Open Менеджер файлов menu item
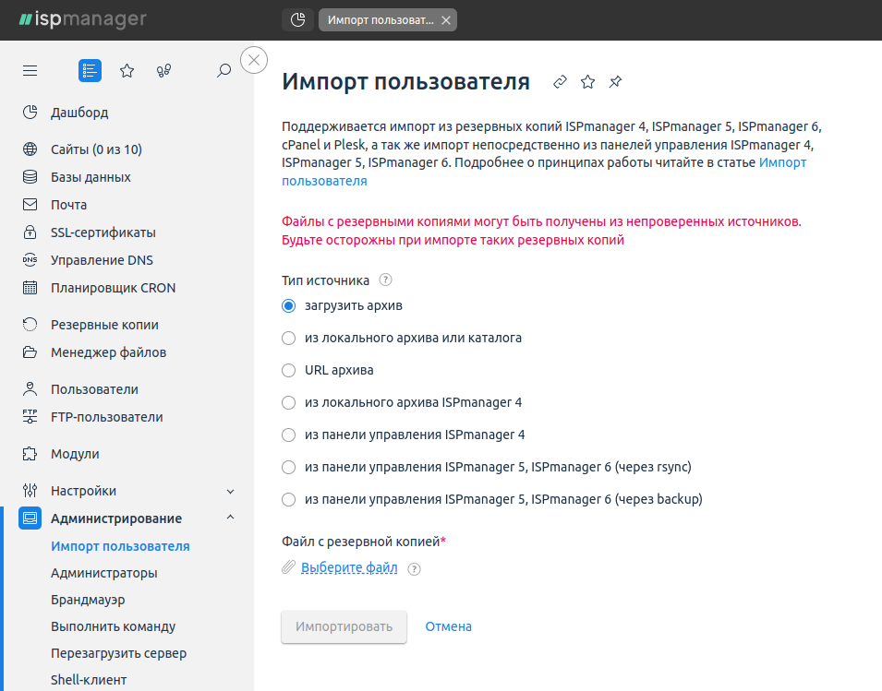This screenshot has height=691, width=882. click(x=109, y=352)
